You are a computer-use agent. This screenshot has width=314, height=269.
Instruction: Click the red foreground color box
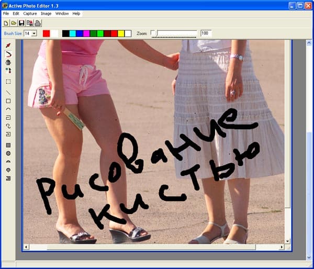(x=46, y=33)
